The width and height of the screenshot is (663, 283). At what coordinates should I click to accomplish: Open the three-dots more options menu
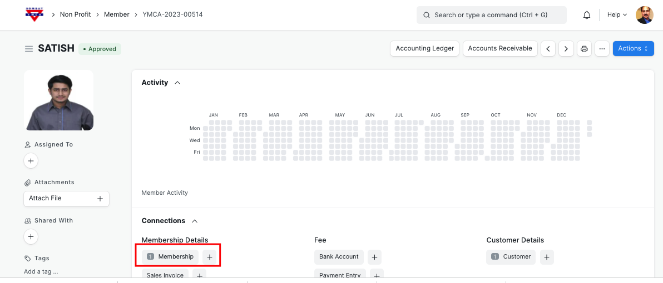pyautogui.click(x=601, y=49)
